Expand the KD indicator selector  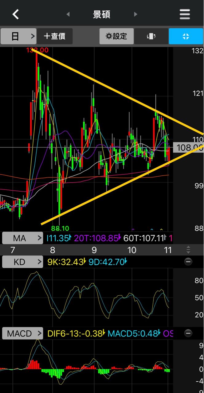click(23, 262)
